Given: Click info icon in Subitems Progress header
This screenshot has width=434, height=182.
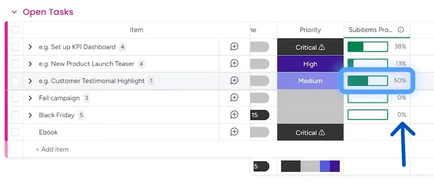Looking at the screenshot, I should (400, 30).
